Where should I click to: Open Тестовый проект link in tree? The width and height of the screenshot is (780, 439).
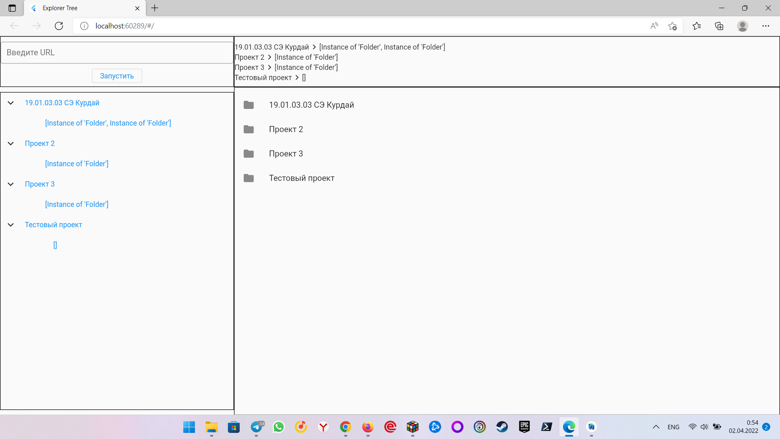(x=53, y=225)
